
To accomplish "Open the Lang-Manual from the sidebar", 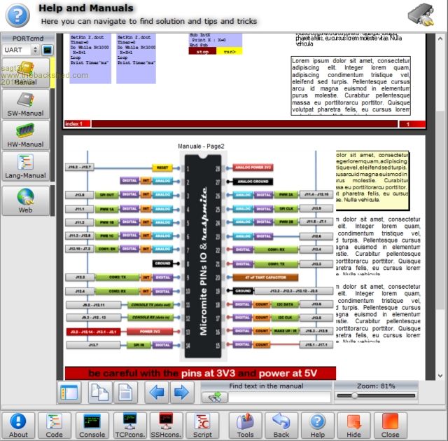I will 26,167.
